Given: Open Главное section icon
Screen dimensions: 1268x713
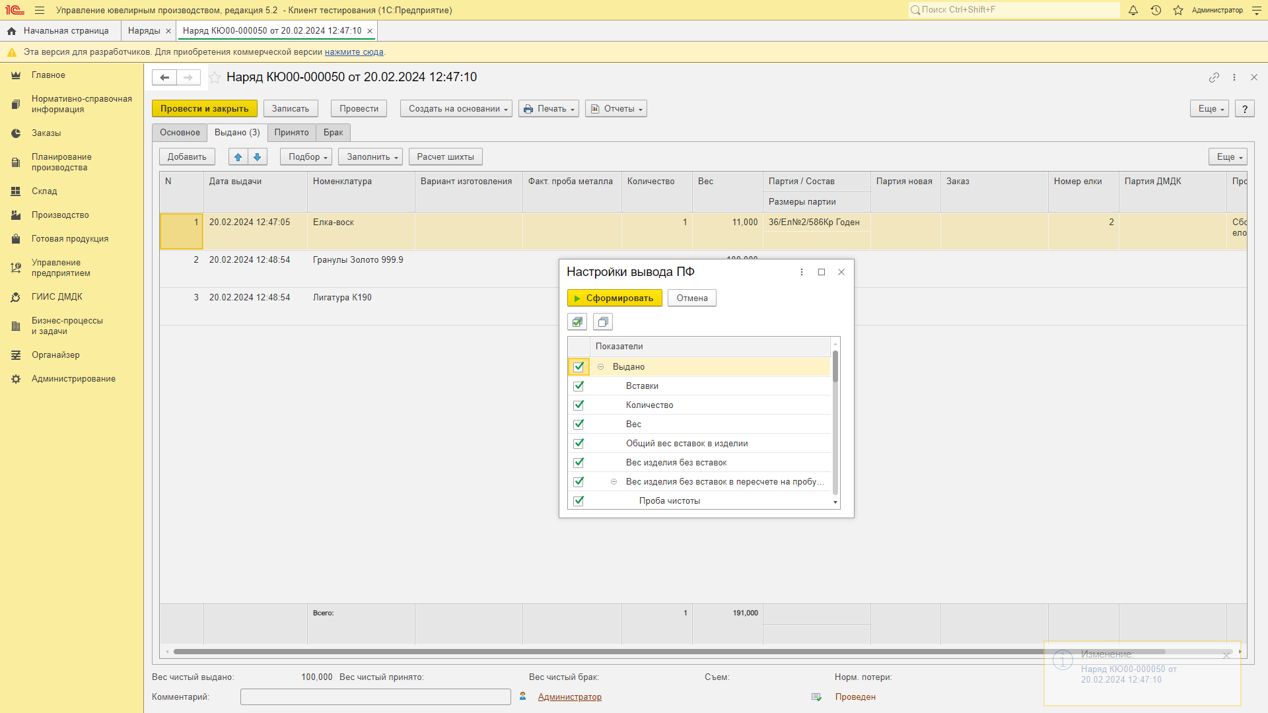Looking at the screenshot, I should (x=16, y=75).
